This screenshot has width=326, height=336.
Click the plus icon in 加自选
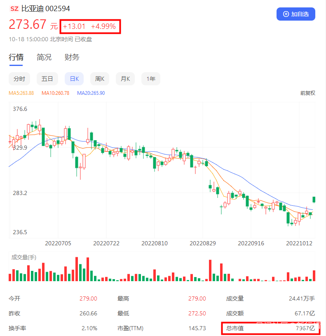[286, 14]
